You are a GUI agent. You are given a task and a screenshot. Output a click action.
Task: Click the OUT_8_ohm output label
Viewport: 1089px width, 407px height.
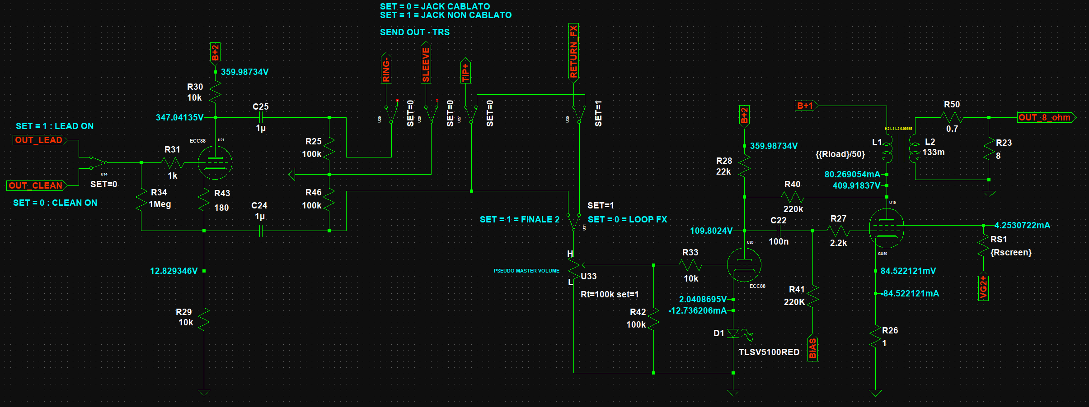1045,118
